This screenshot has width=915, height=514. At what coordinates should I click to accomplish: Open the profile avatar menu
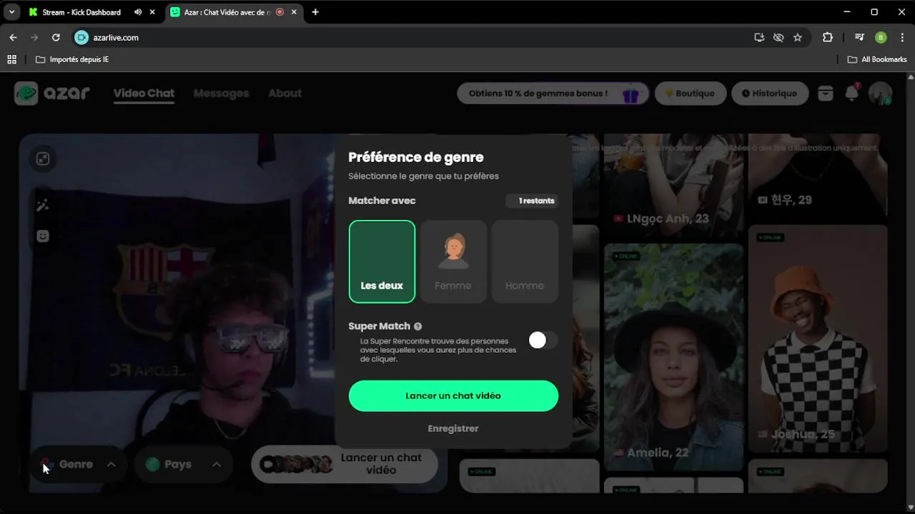coord(880,94)
